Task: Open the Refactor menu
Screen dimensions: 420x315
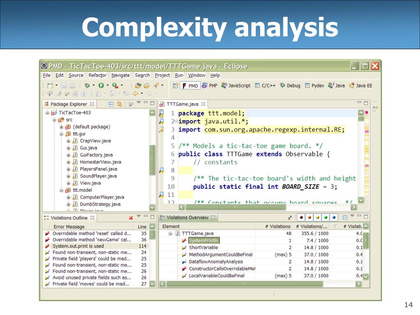Action: coord(98,75)
